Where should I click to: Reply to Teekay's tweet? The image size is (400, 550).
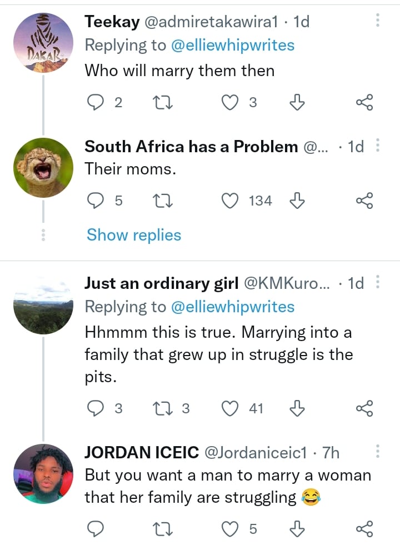(x=96, y=102)
